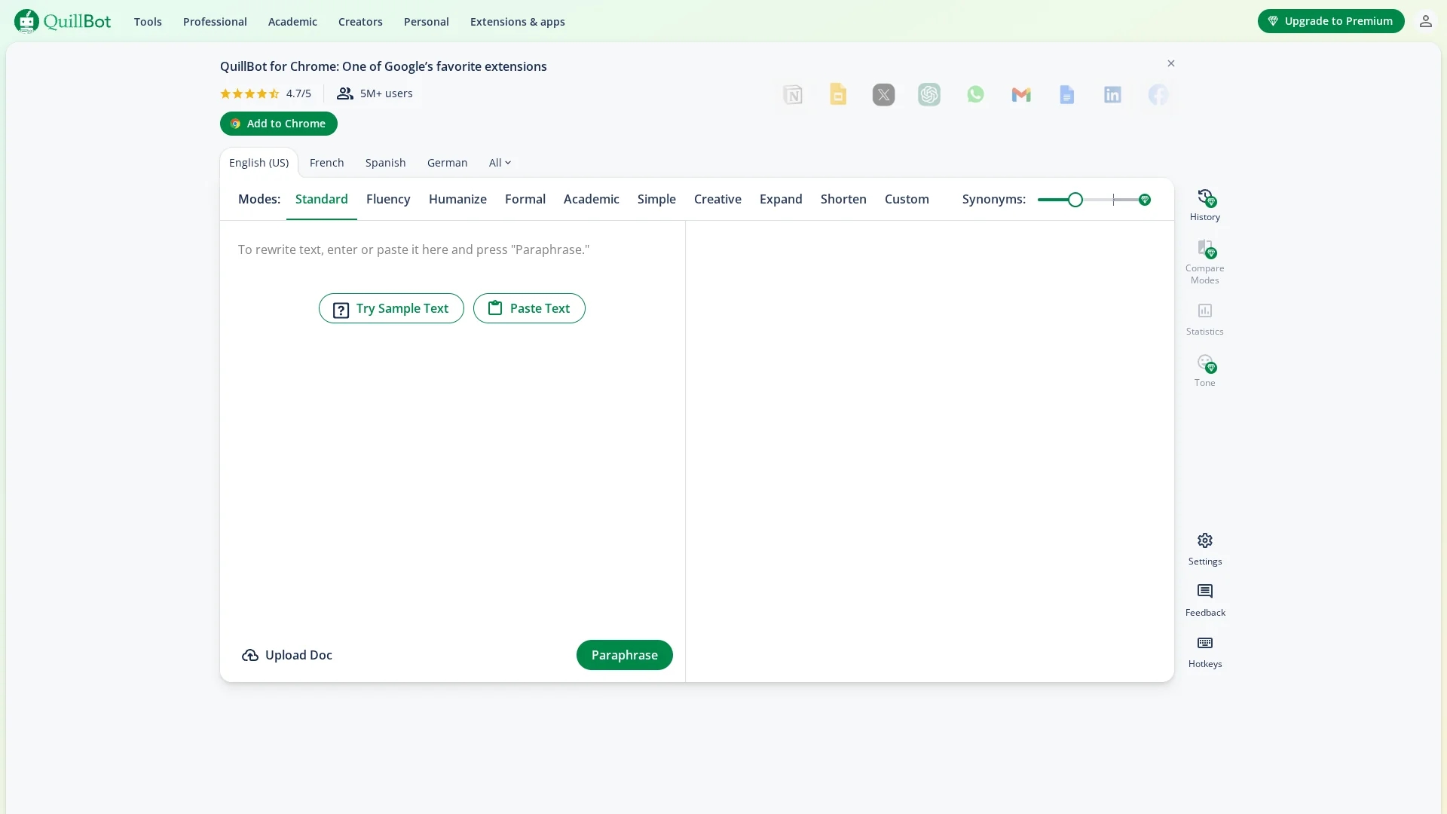
Task: Open Compare Modes in sidebar
Action: pos(1204,262)
